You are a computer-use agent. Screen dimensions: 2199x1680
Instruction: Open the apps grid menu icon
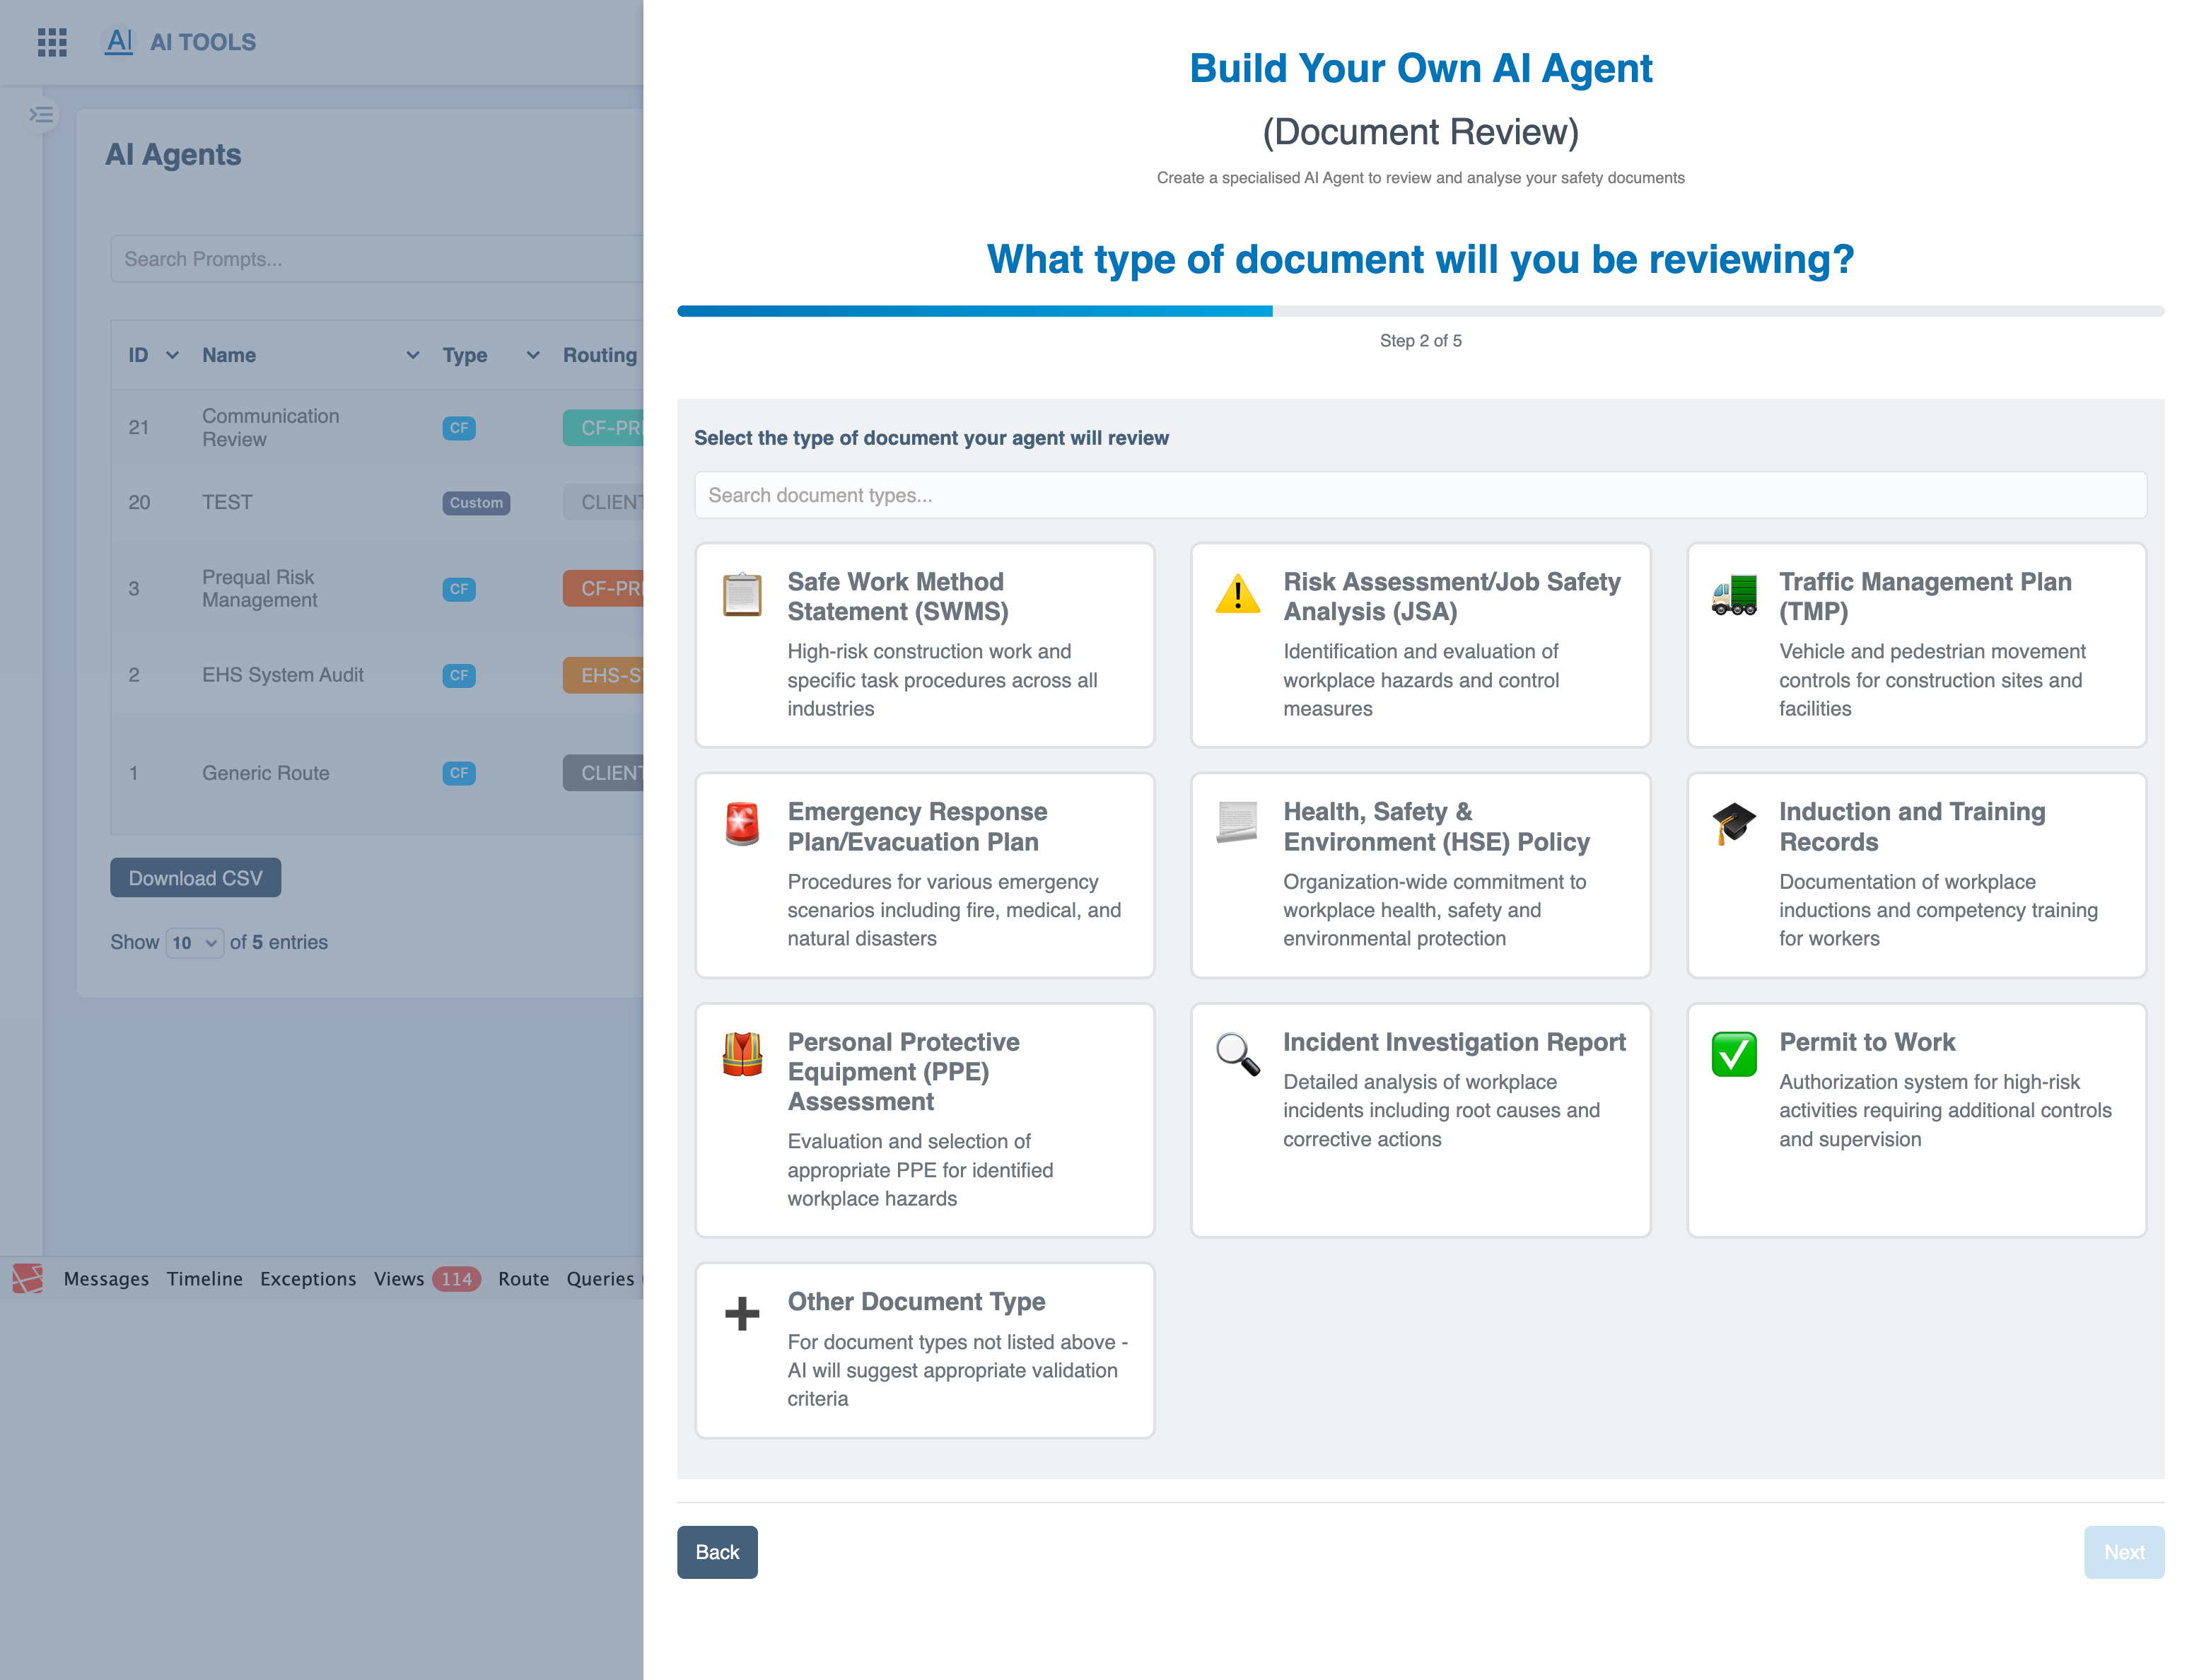52,42
